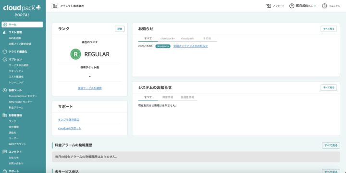This screenshot has width=346, height=173.
Task: Open the ホーム menu item
Action: (x=22, y=25)
